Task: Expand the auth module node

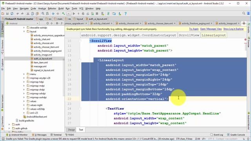Action: [9, 125]
